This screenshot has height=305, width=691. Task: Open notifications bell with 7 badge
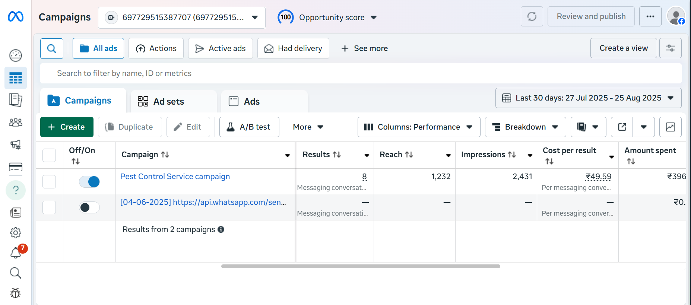point(16,253)
